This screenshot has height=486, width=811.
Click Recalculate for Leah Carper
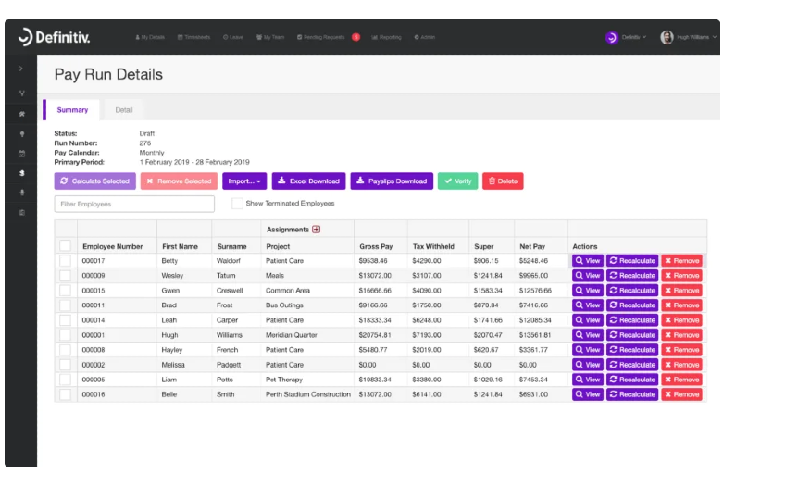pyautogui.click(x=632, y=320)
